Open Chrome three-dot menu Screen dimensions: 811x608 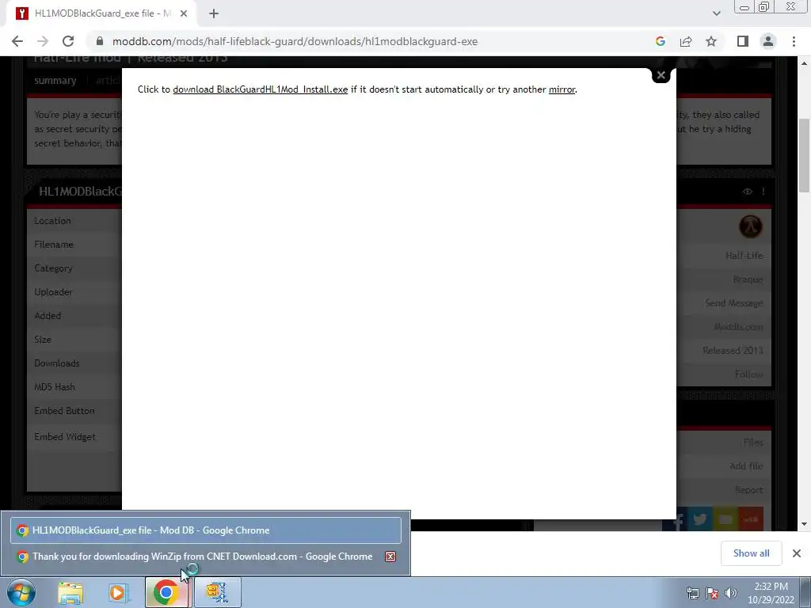[794, 41]
